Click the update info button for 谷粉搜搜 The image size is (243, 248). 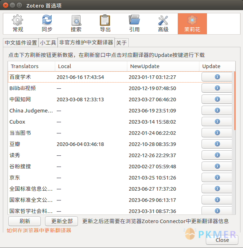tap(217, 166)
